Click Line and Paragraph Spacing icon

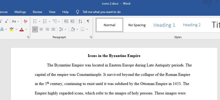[61, 29]
